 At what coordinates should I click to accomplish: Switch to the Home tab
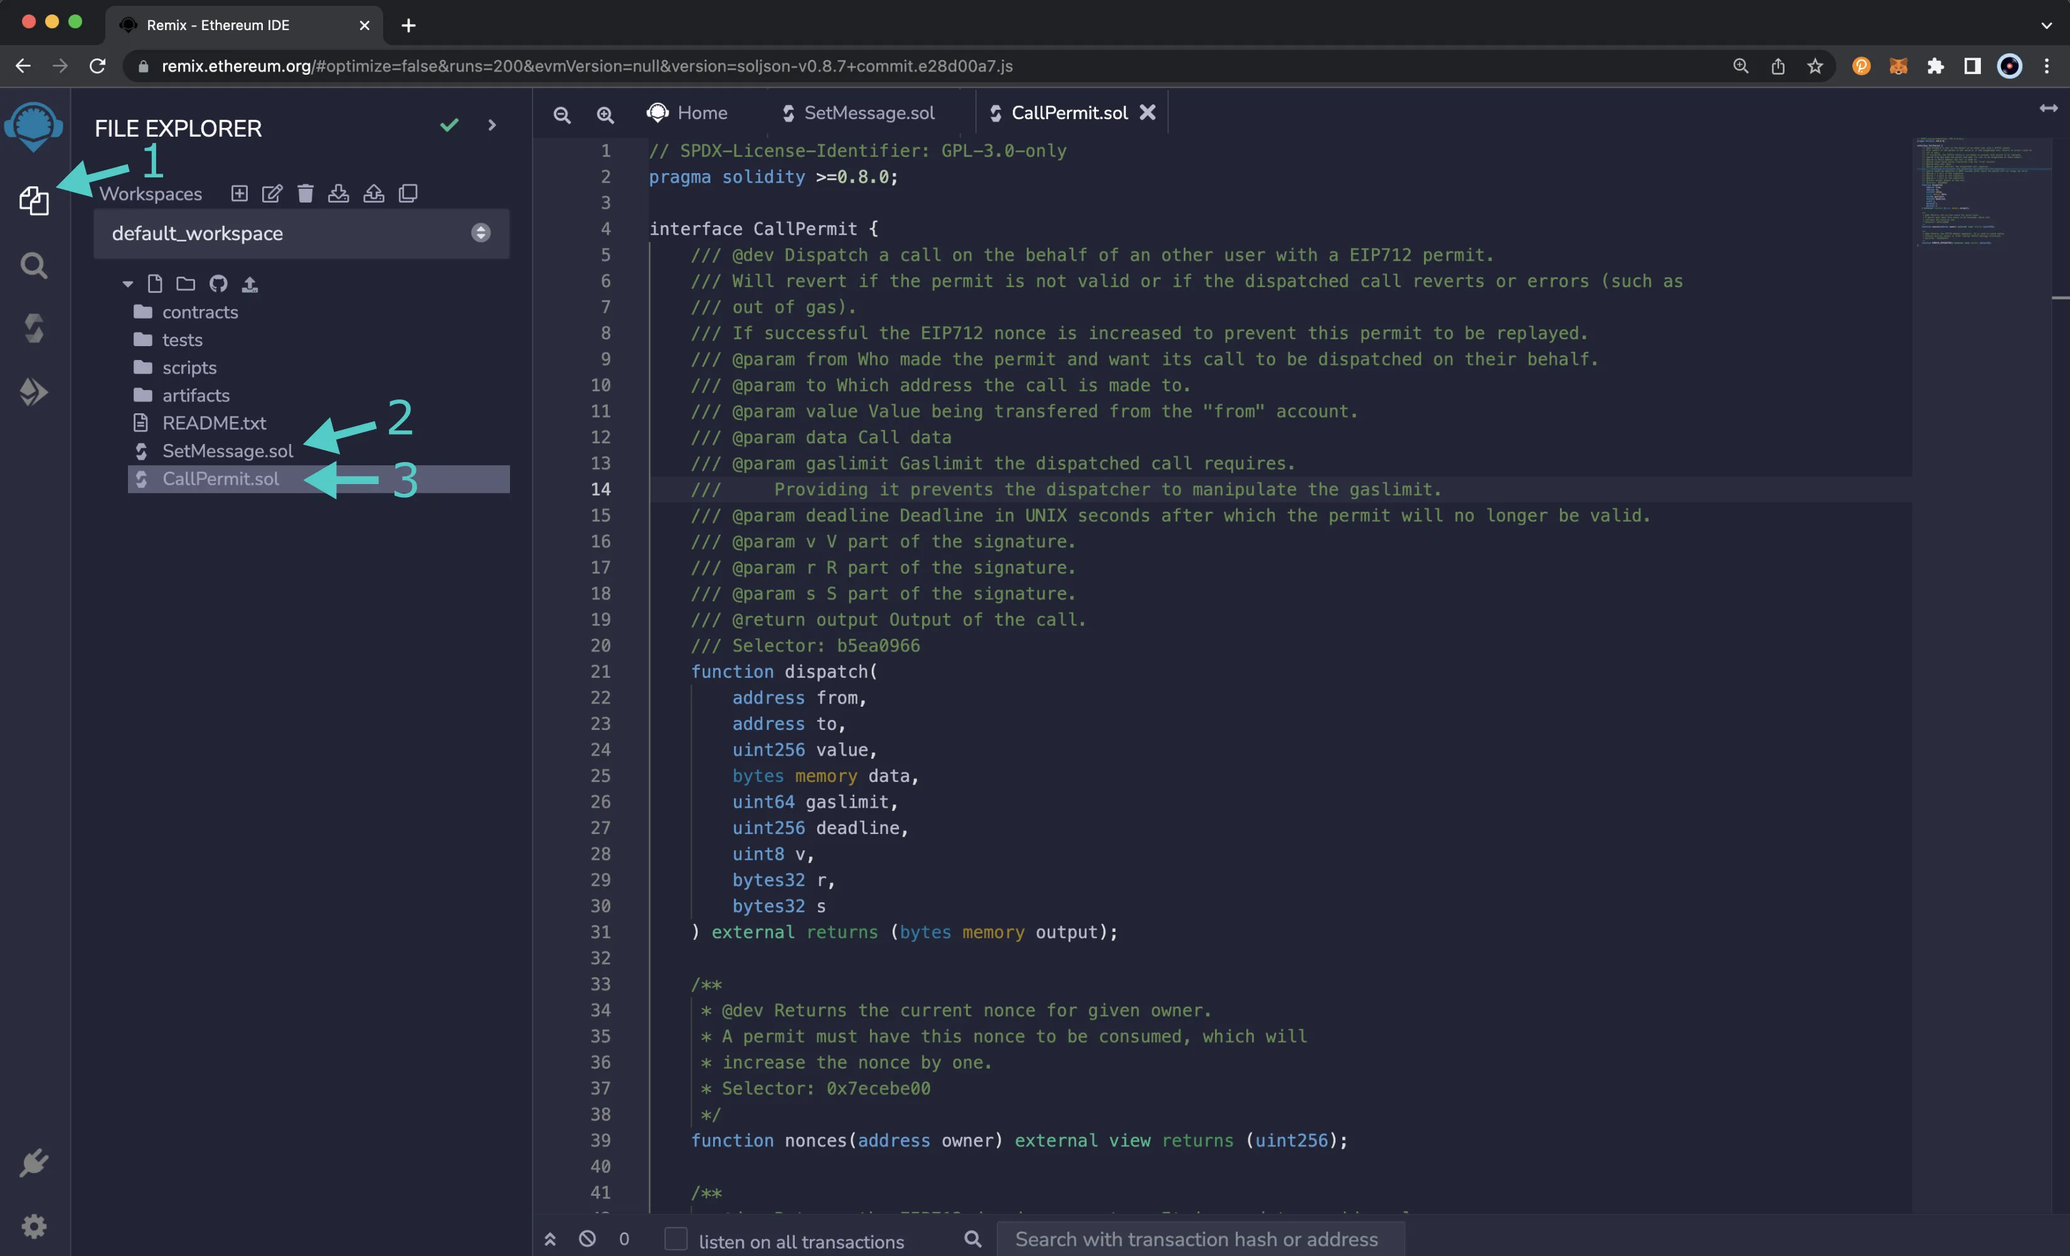(x=687, y=112)
